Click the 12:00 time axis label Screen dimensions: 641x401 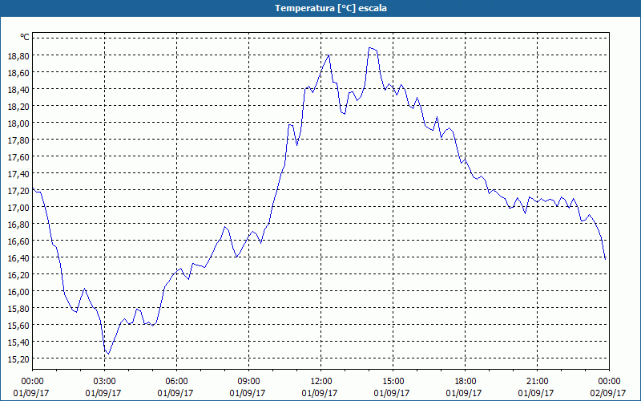coord(321,382)
